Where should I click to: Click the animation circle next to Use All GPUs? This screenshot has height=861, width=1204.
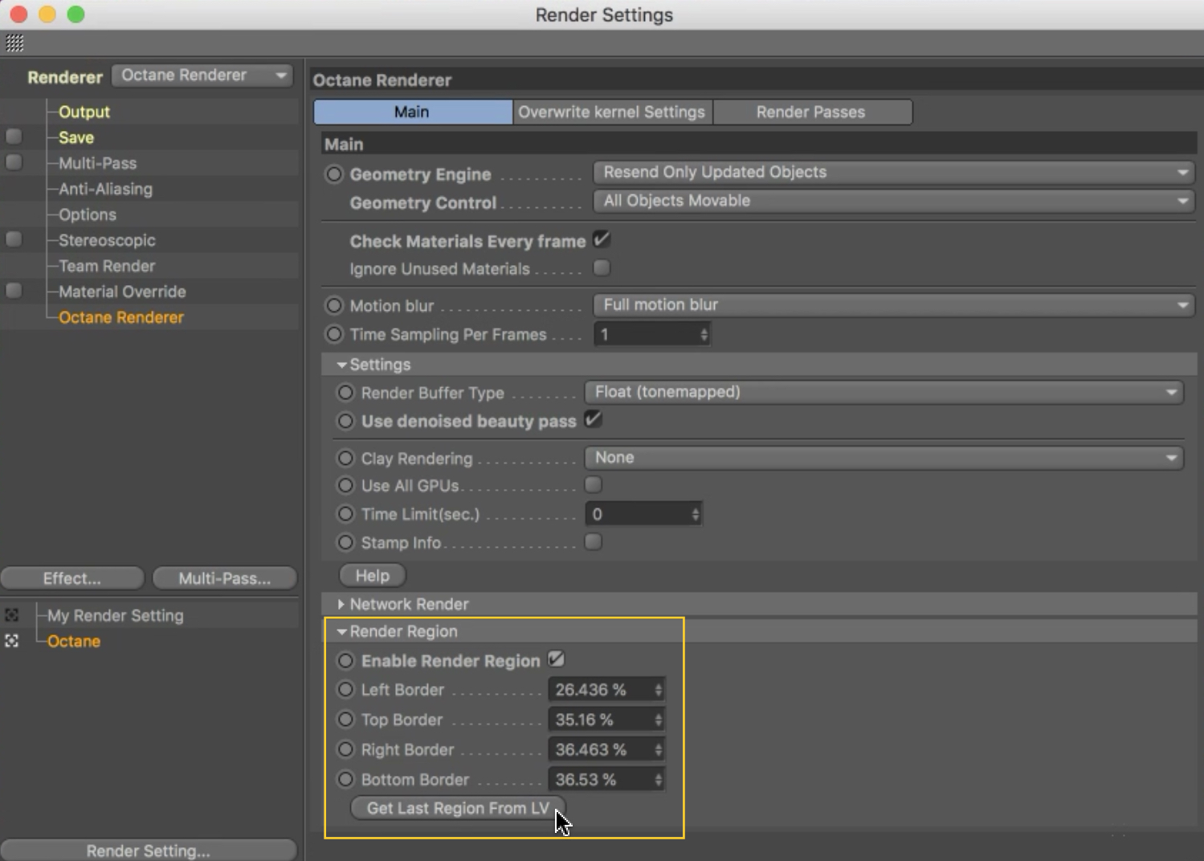[x=345, y=486]
